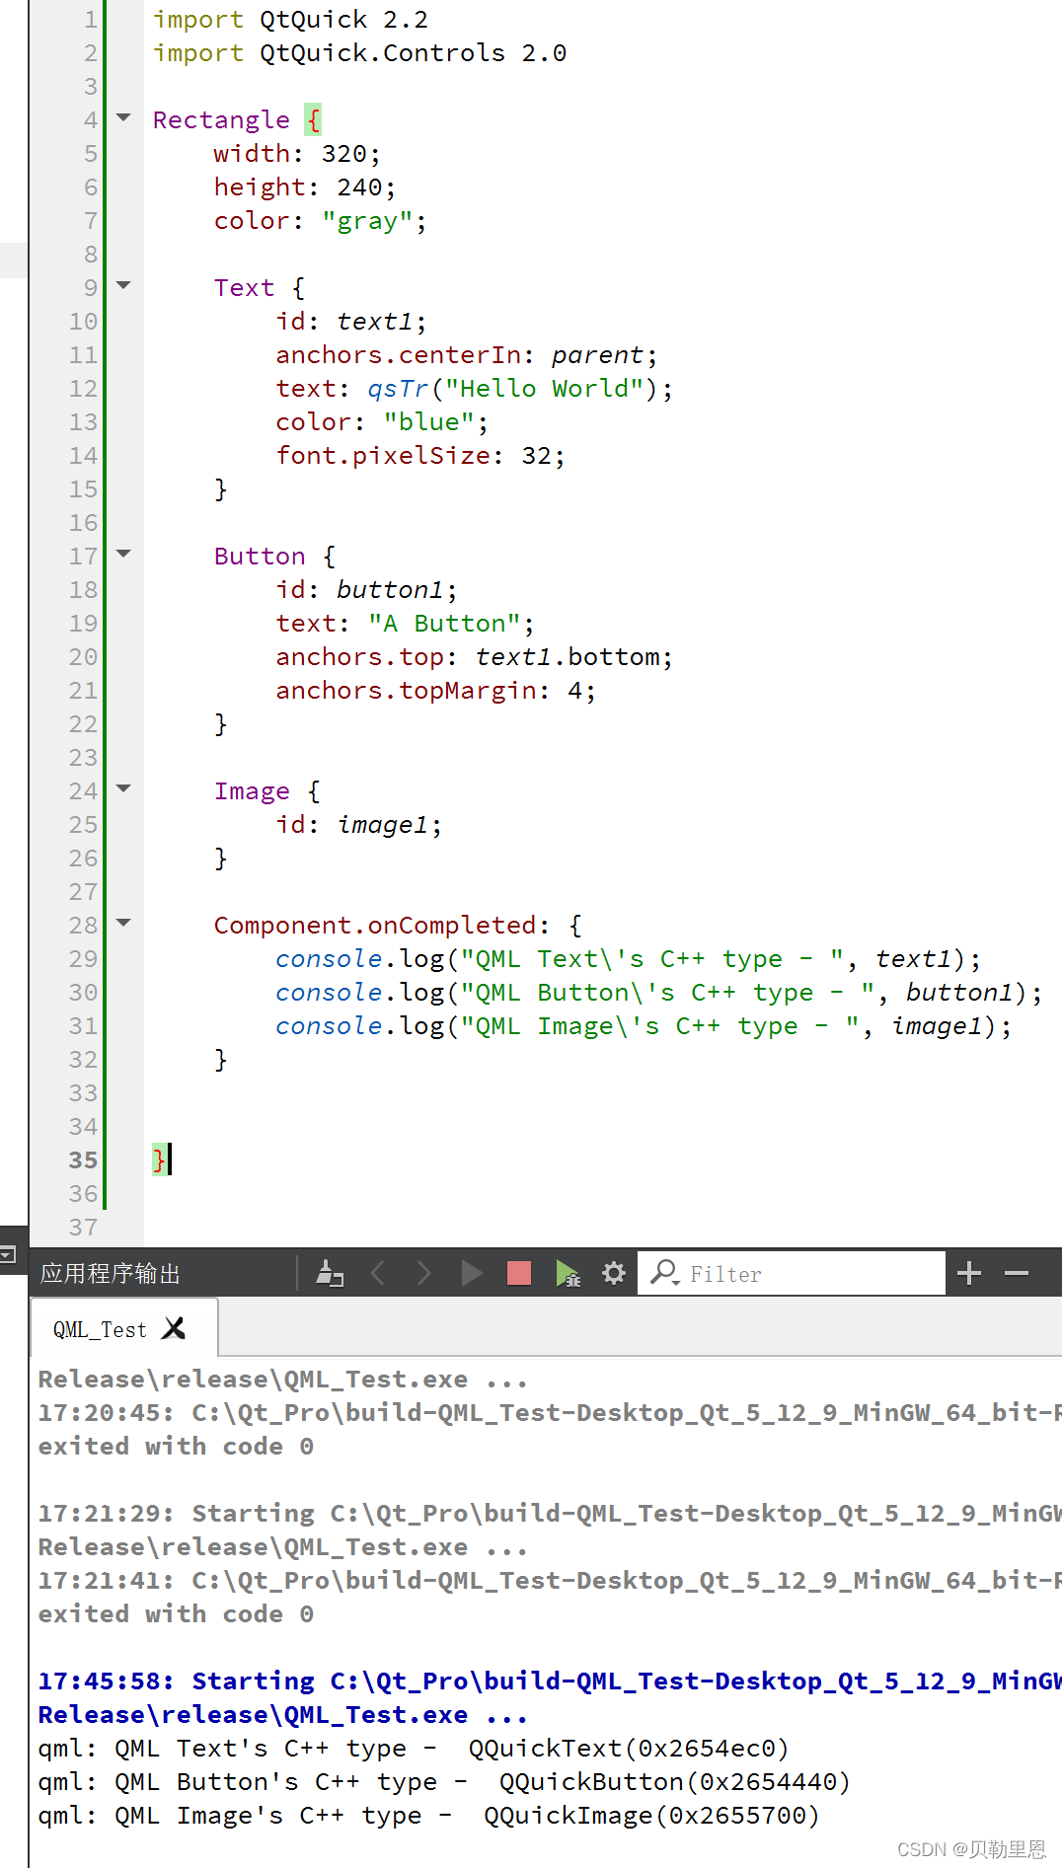Click the line number 35

coord(84,1160)
